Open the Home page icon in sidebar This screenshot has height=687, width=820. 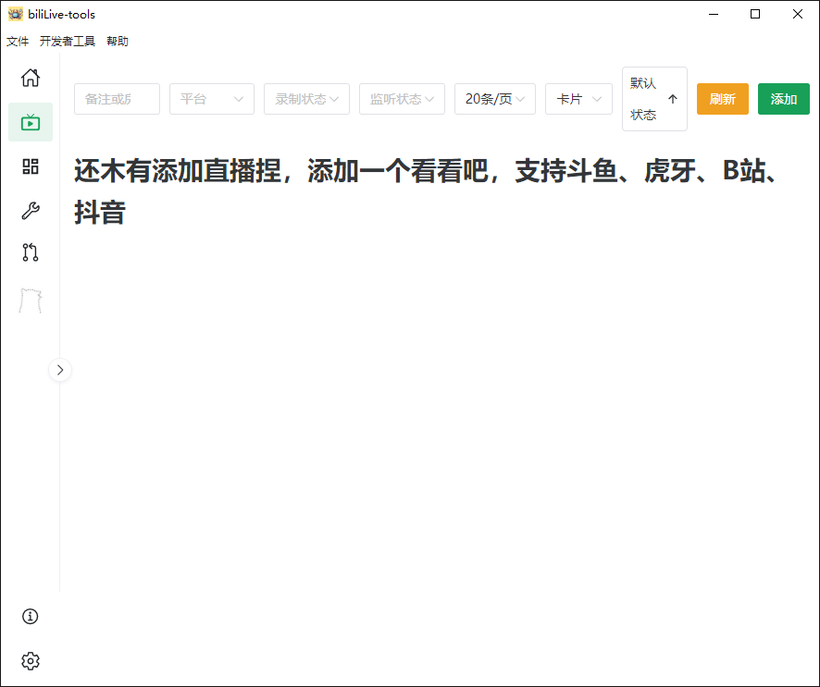pos(30,79)
